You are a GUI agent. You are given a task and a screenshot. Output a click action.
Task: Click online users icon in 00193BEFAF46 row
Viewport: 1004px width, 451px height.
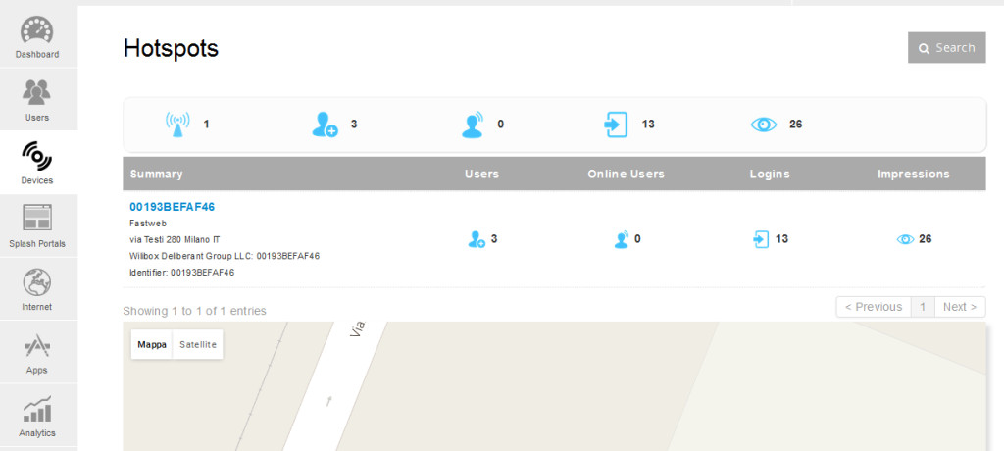(621, 239)
